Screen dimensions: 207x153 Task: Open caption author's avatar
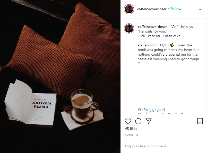pos(129,28)
